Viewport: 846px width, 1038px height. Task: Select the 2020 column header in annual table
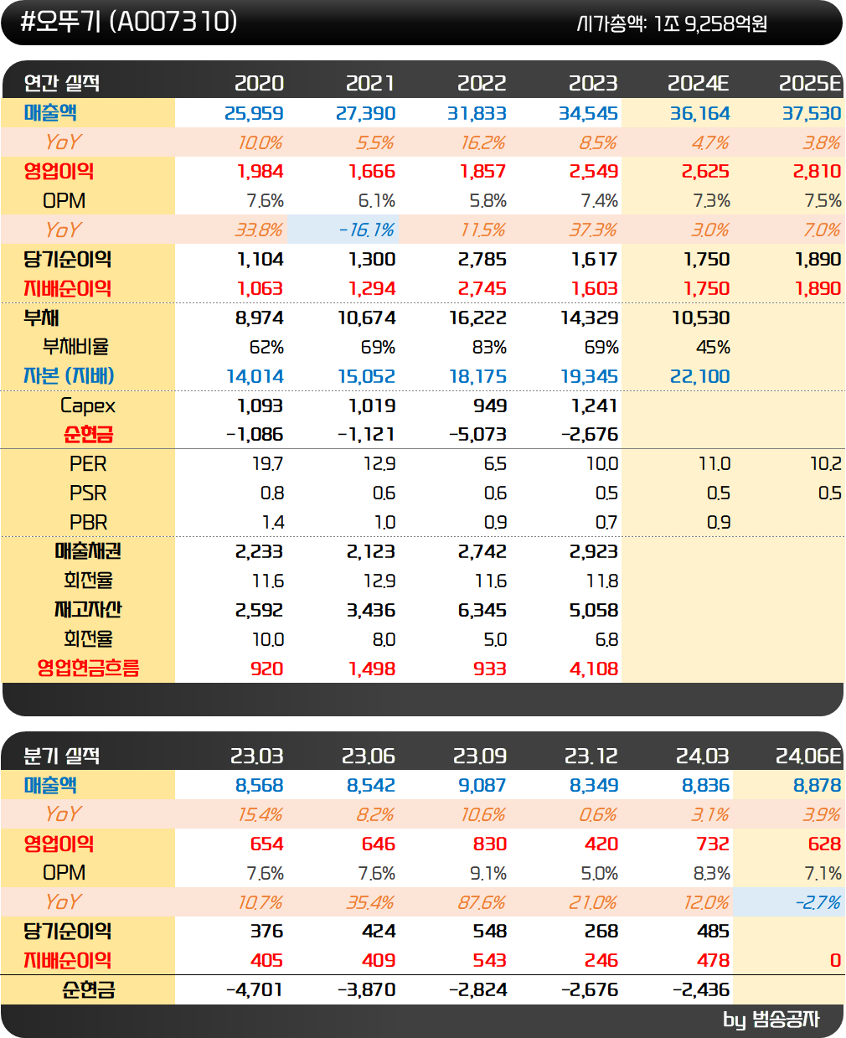[259, 83]
